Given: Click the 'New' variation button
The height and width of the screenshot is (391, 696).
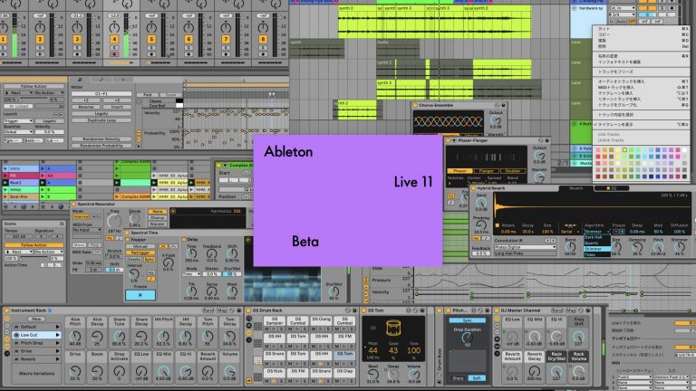Looking at the screenshot, I should tap(36, 319).
